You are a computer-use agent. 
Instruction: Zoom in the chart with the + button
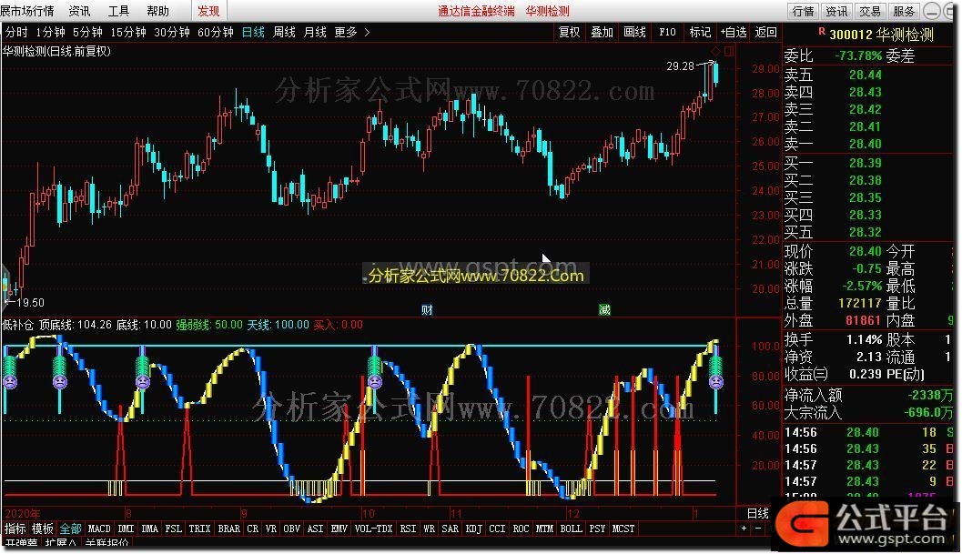(x=744, y=528)
